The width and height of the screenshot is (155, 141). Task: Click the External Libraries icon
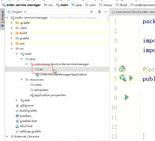(12, 137)
